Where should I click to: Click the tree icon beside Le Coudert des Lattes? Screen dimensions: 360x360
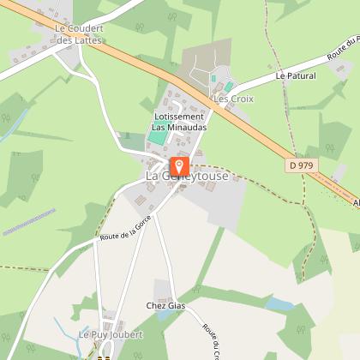pos(139,27)
